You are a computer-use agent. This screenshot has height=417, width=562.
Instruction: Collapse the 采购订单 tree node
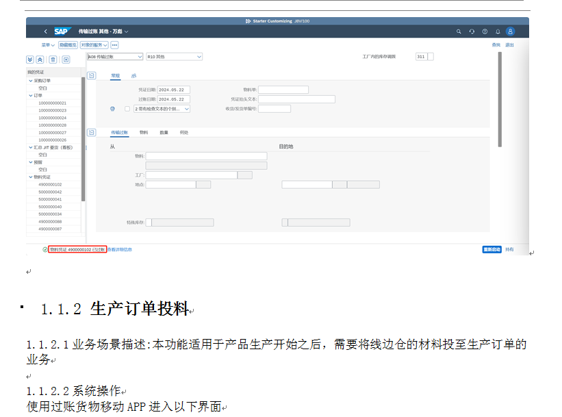(31, 80)
